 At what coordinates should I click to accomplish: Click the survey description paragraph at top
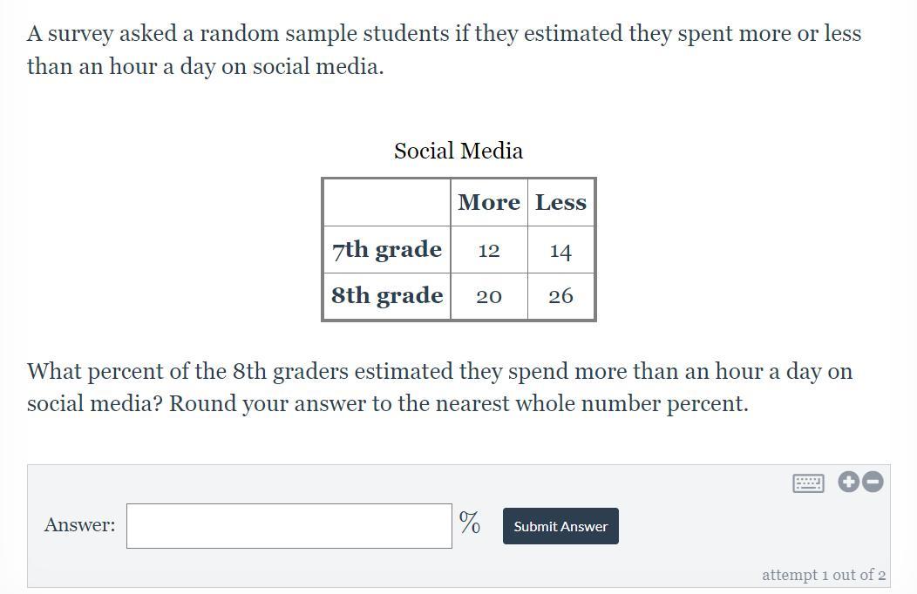443,50
